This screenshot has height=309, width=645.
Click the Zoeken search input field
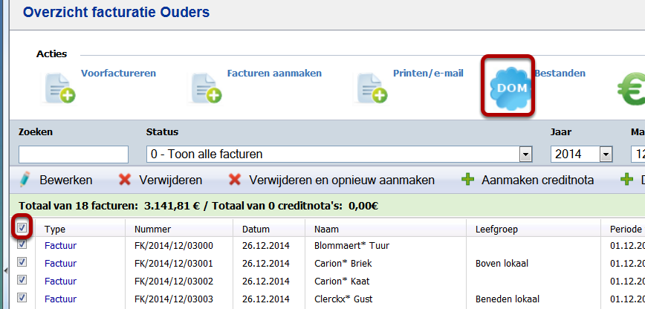pyautogui.click(x=74, y=154)
